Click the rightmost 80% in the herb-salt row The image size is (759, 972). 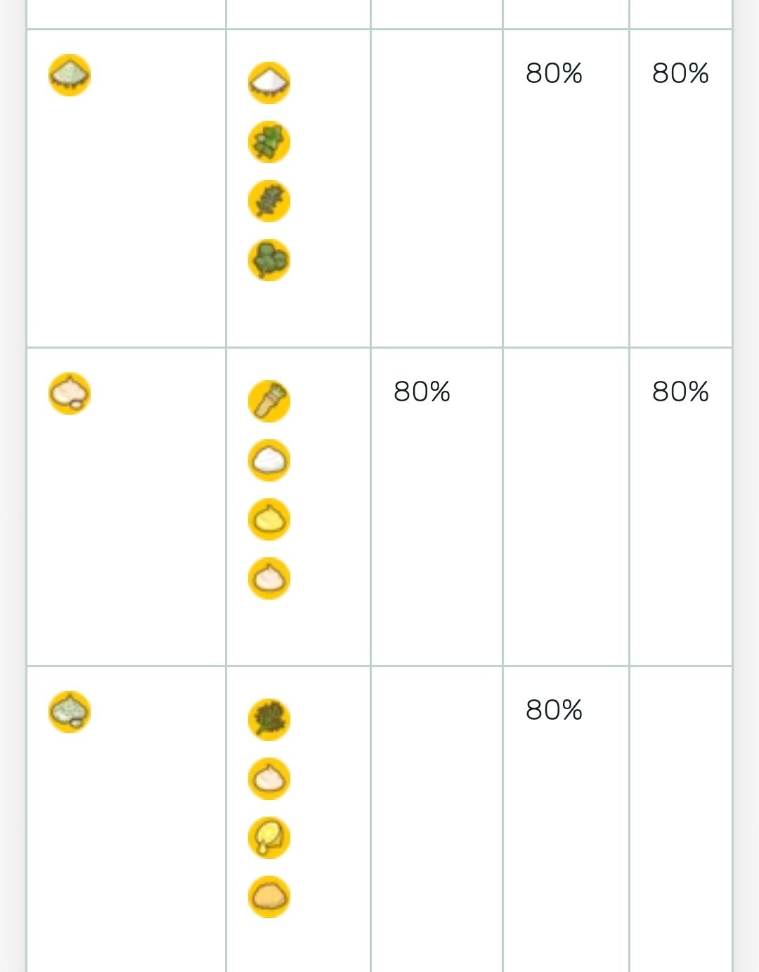pyautogui.click(x=680, y=73)
